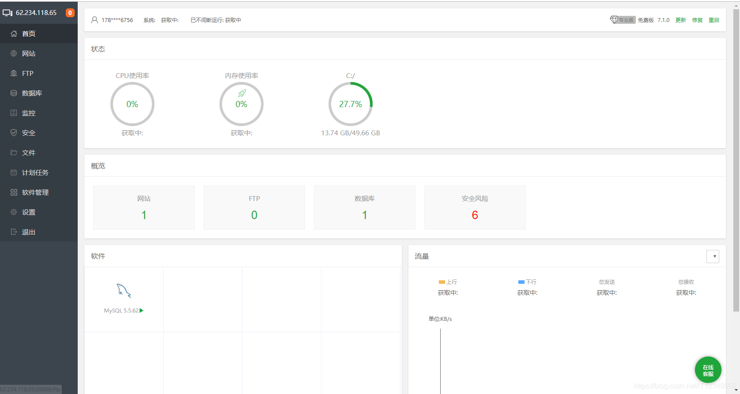The width and height of the screenshot is (740, 394).
Task: Click the orange notification badge showing 0
Action: pyautogui.click(x=70, y=13)
